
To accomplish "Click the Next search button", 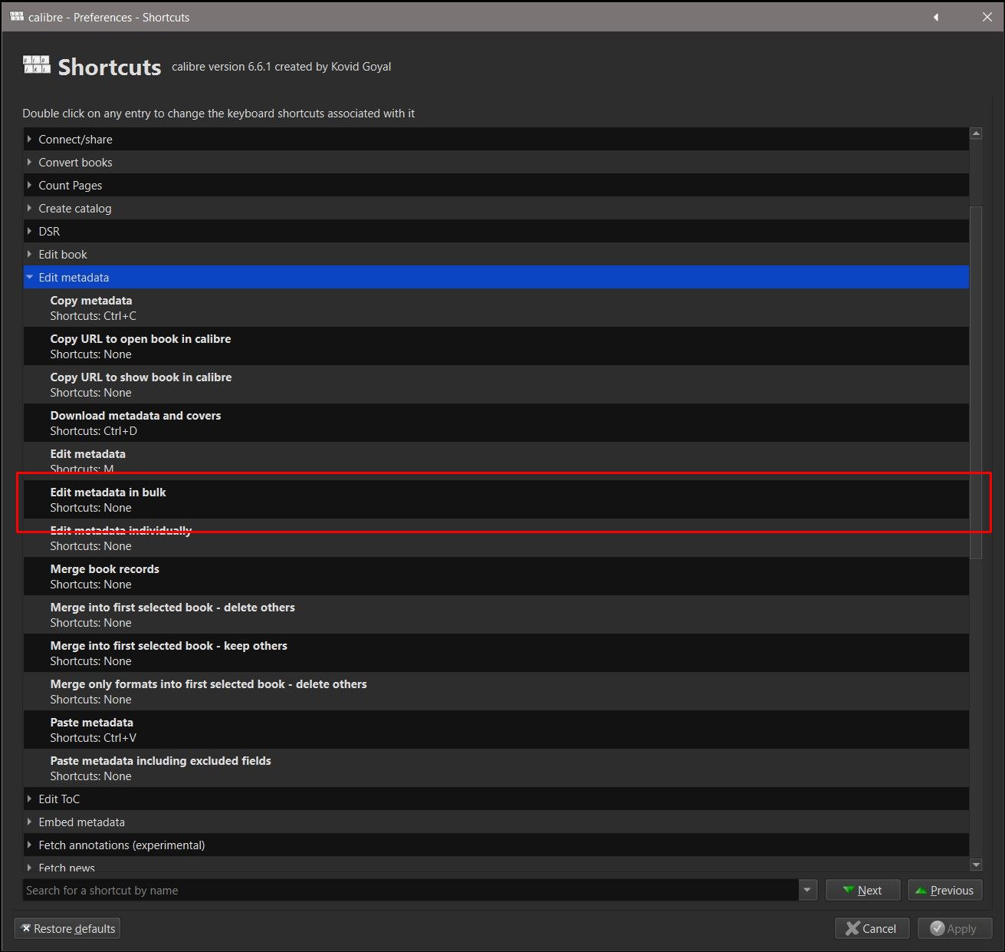I will [x=862, y=890].
